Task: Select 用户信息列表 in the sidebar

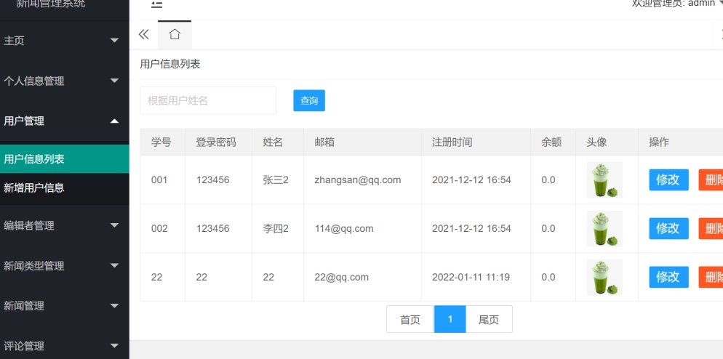Action: (x=65, y=159)
